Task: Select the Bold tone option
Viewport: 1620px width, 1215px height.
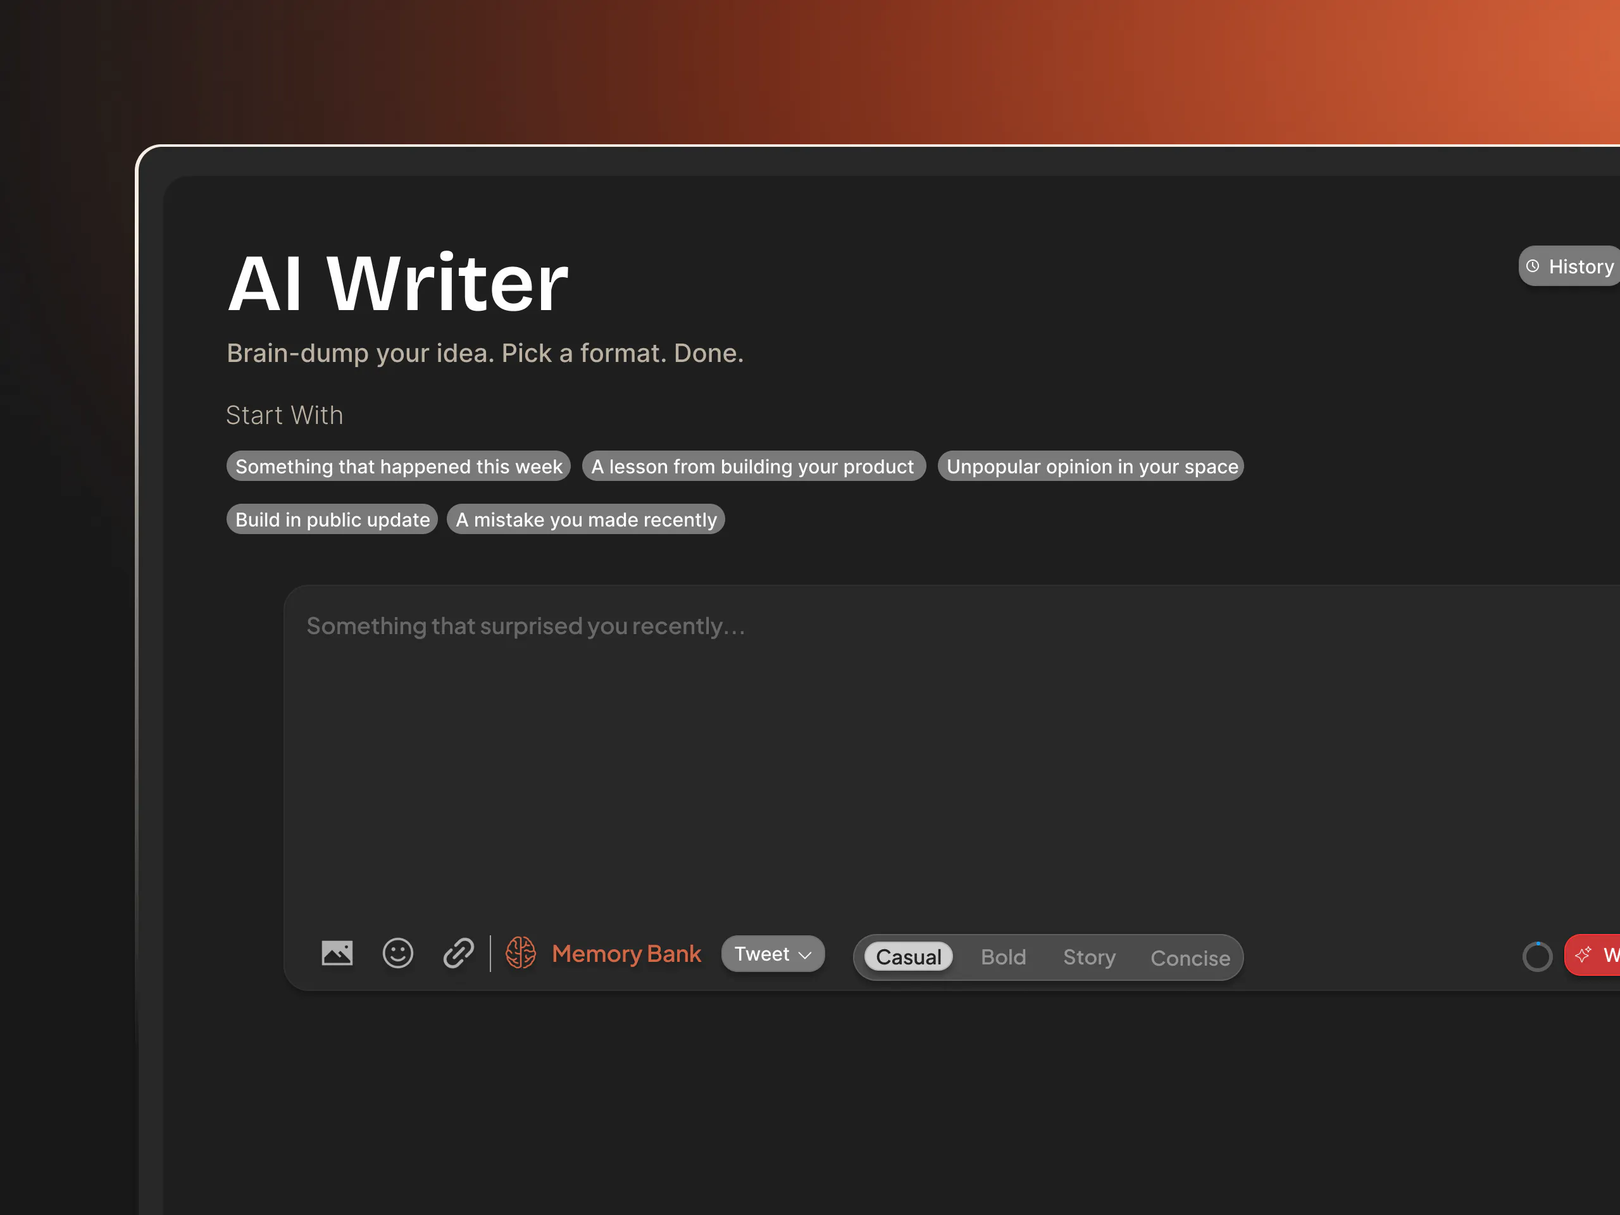Action: point(1004,957)
